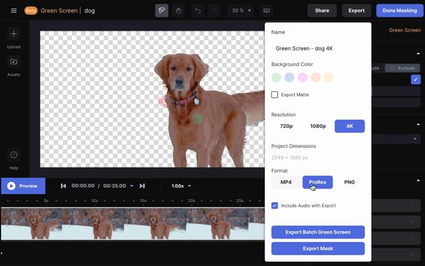
Task: Select the hand pan tool
Action: click(178, 11)
